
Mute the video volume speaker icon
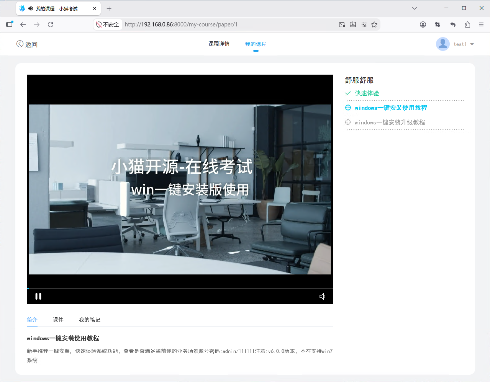[323, 296]
